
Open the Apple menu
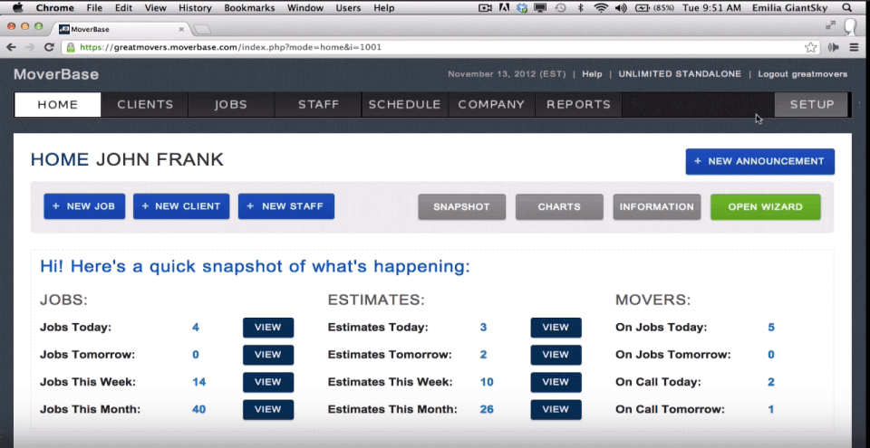click(x=18, y=8)
